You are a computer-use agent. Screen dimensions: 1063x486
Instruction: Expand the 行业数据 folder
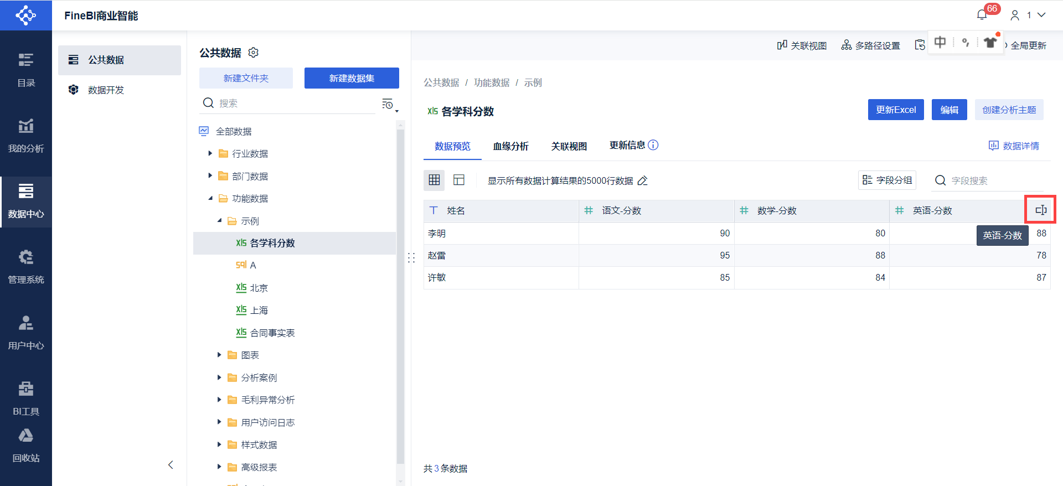210,153
